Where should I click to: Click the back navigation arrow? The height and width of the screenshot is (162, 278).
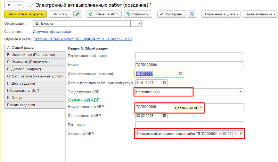pyautogui.click(x=9, y=5)
